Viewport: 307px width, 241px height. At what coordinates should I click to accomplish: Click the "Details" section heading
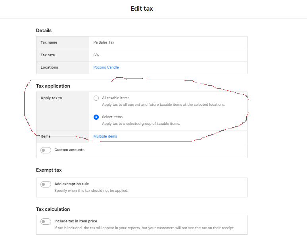pos(44,31)
